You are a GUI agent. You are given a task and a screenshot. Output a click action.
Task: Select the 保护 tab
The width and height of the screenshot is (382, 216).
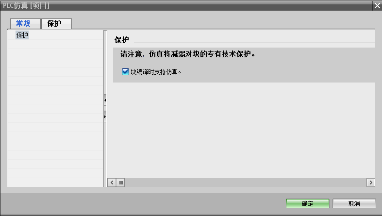tap(56, 24)
